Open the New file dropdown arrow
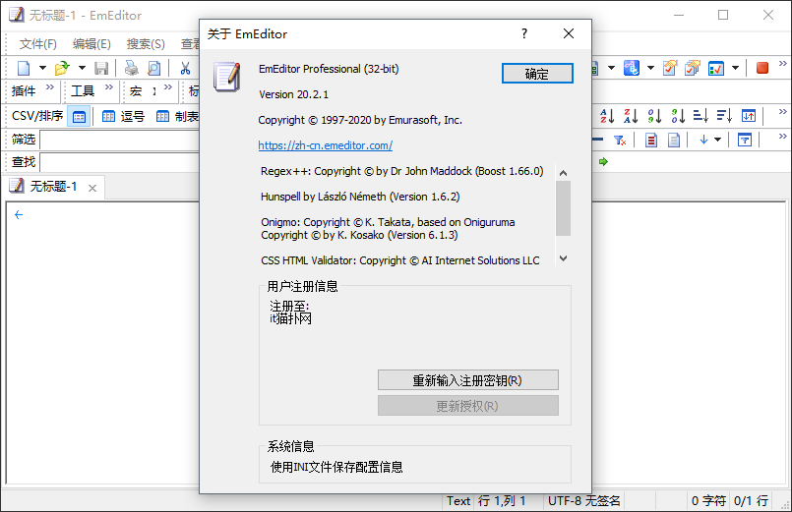 point(42,68)
